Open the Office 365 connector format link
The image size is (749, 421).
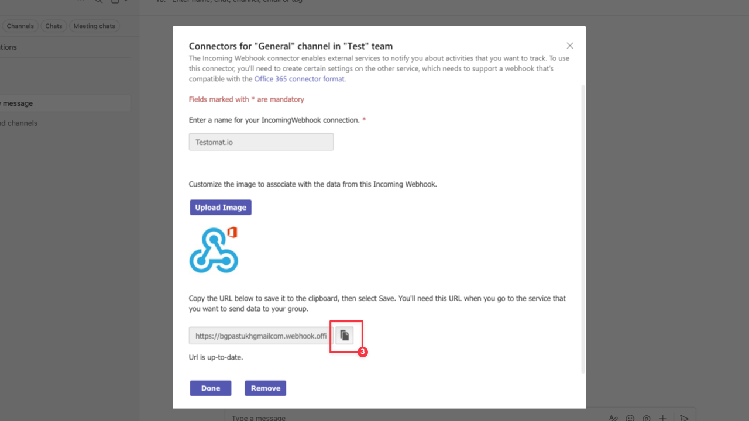[x=299, y=78]
